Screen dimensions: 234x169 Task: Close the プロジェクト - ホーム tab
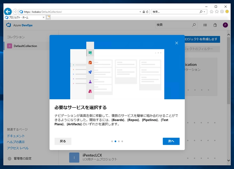[x=43, y=17]
